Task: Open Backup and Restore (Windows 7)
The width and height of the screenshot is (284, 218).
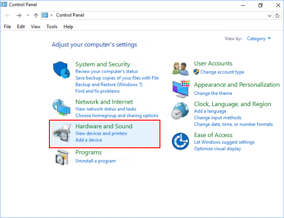Action: click(x=109, y=85)
